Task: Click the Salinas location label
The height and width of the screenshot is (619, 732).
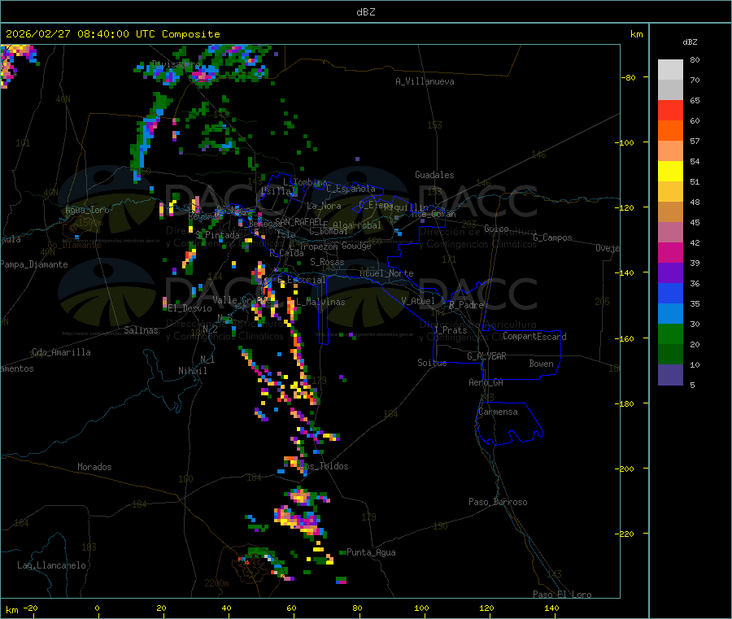Action: (141, 330)
